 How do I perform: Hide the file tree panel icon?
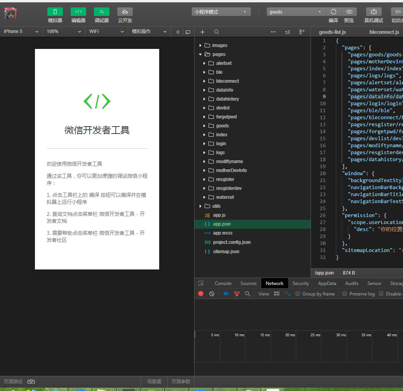[x=302, y=32]
